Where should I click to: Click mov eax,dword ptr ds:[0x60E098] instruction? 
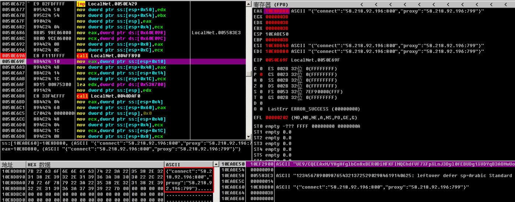121,32
